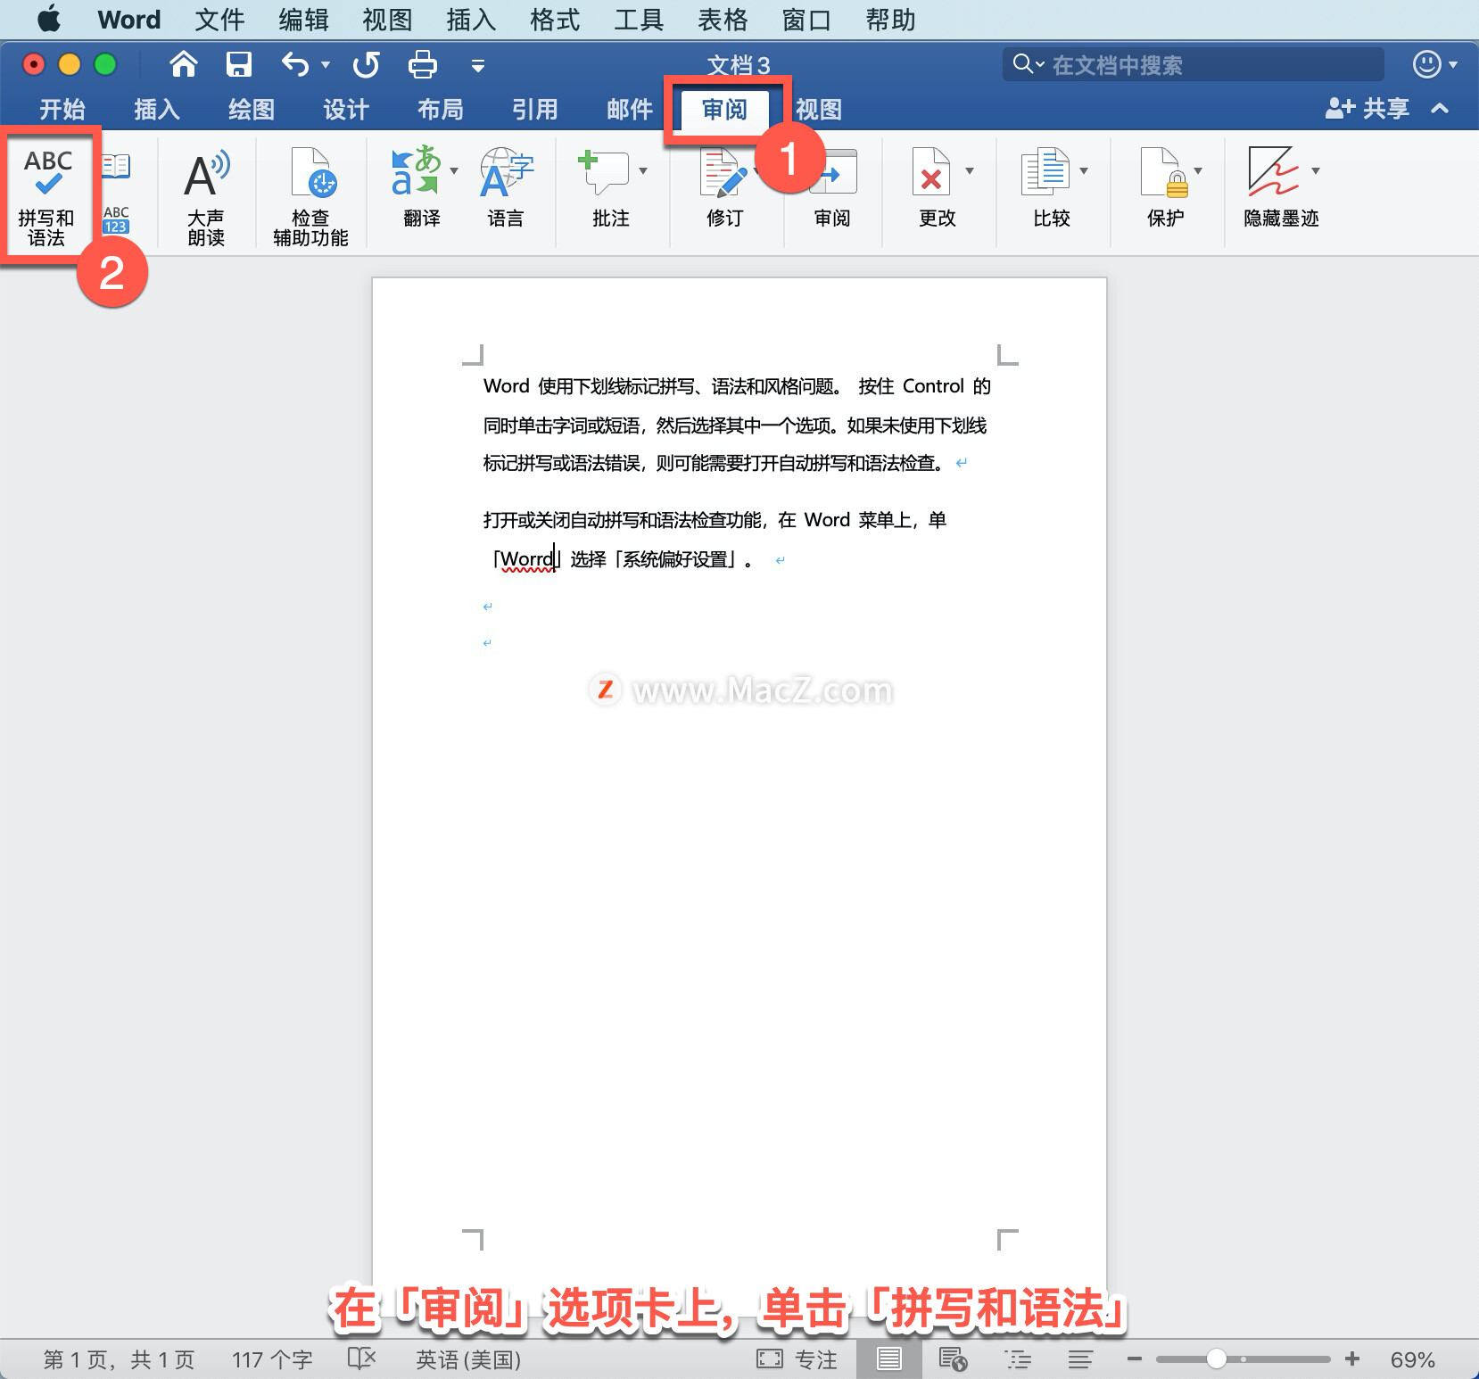Change language '英语 (美国)' in status bar
Screen dimensions: 1479x1379
point(468,1359)
